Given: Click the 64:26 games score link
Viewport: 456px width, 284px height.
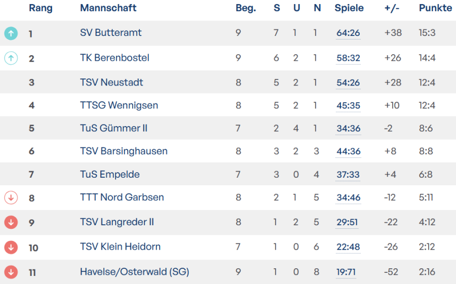Looking at the screenshot, I should (x=348, y=33).
